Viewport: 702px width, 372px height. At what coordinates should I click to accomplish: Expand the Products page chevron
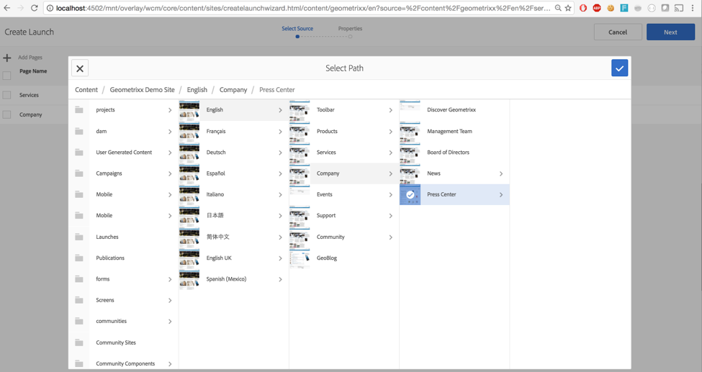pos(391,132)
